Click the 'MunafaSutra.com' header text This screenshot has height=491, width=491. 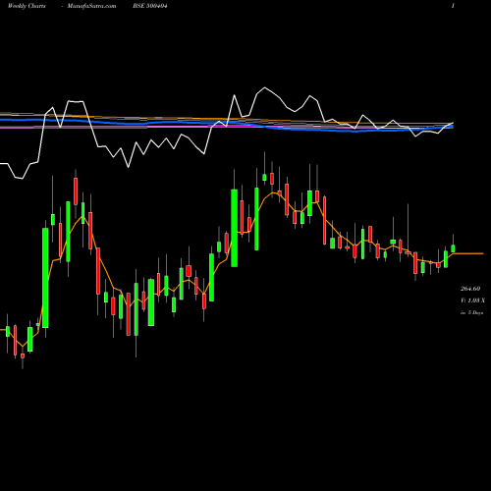coord(91,6)
